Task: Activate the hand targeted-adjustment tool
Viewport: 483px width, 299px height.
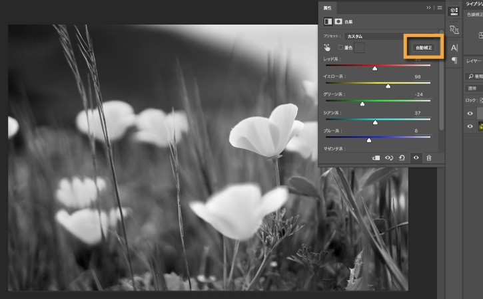Action: 327,48
